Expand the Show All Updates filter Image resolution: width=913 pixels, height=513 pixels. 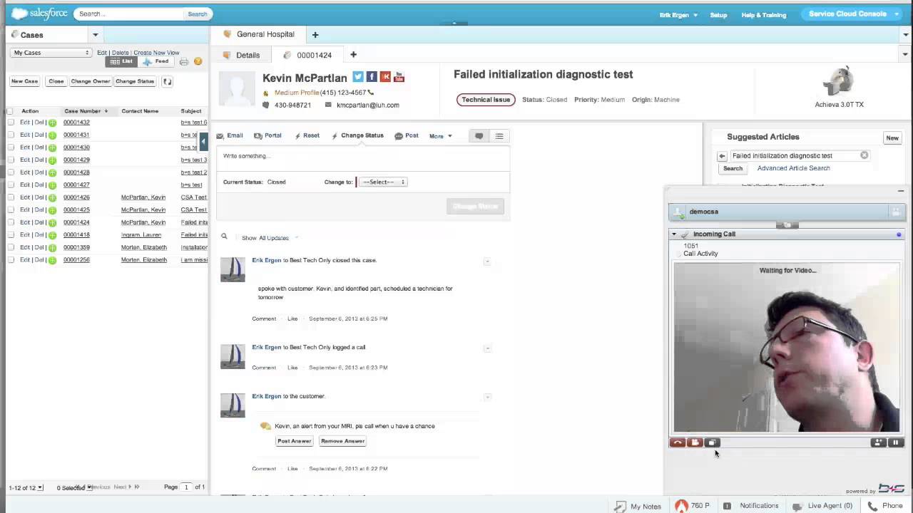270,238
